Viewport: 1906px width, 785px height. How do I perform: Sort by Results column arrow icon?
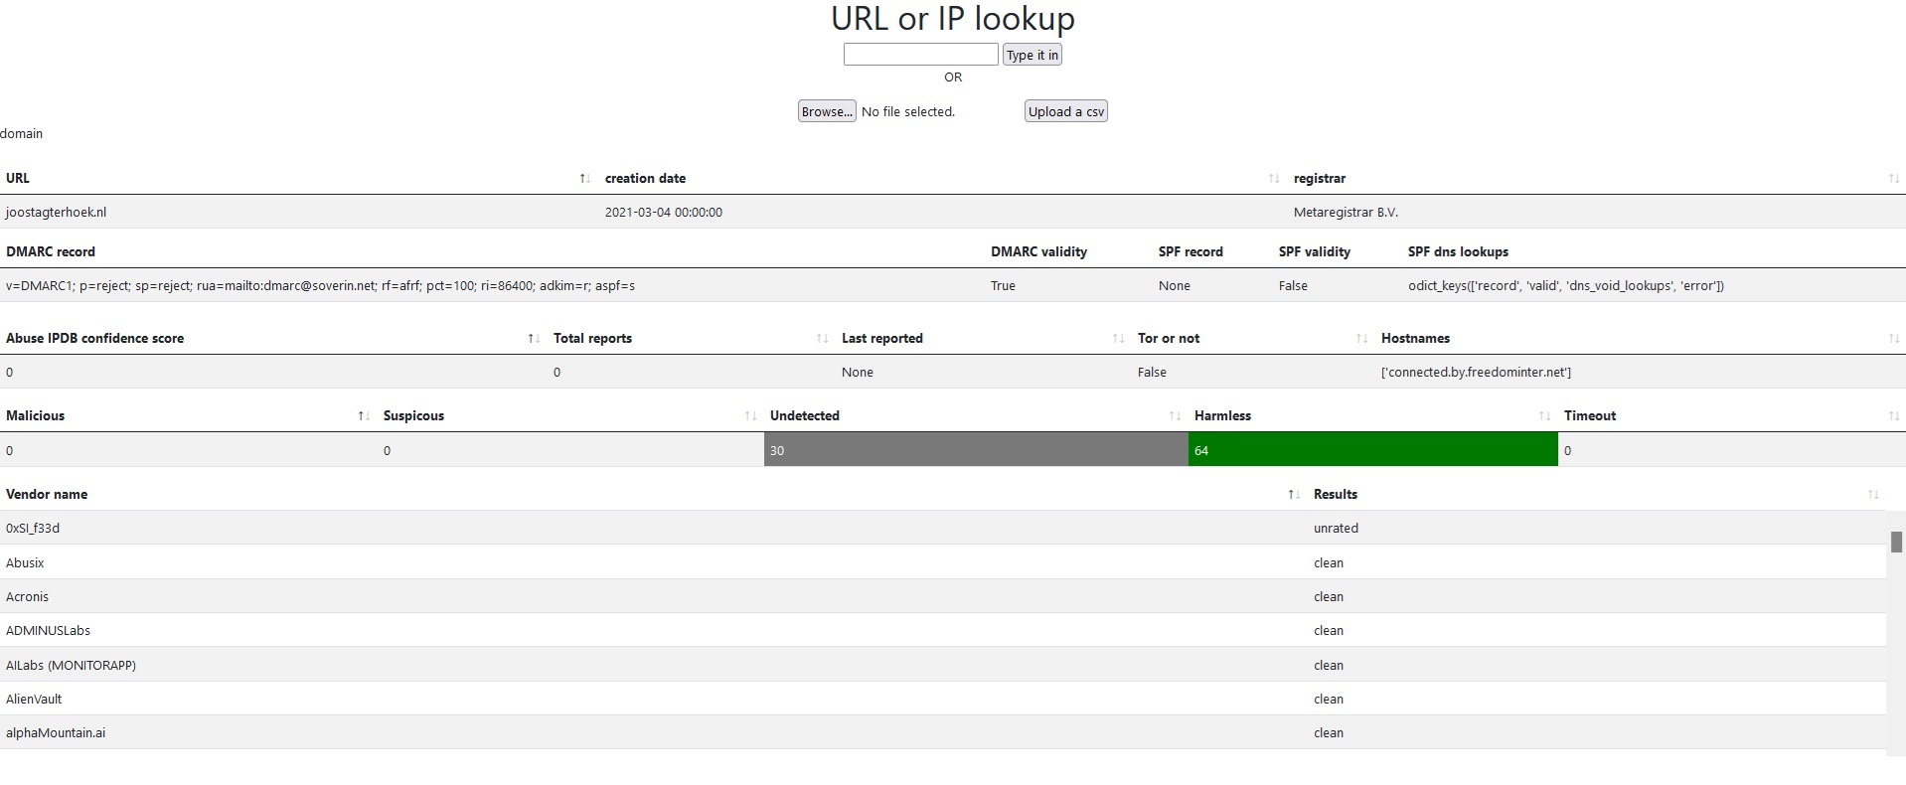pyautogui.click(x=1873, y=495)
